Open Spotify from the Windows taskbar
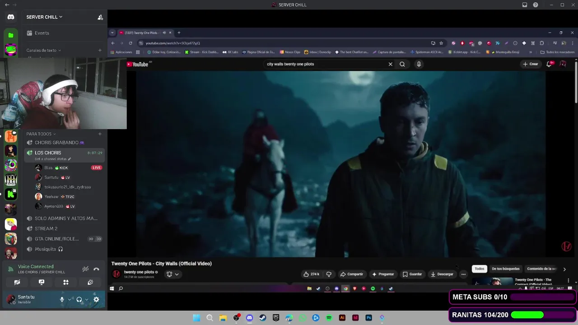 click(x=329, y=318)
